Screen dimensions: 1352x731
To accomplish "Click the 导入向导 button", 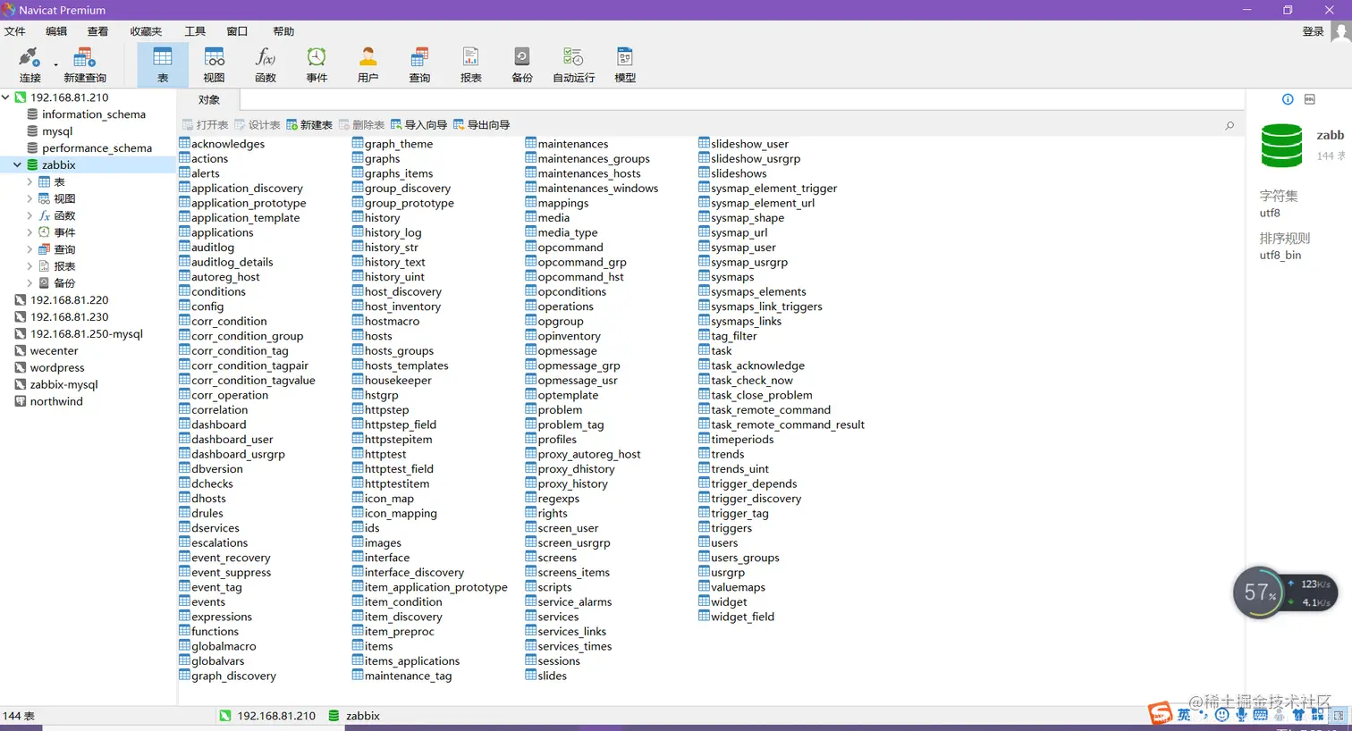I will pyautogui.click(x=418, y=125).
